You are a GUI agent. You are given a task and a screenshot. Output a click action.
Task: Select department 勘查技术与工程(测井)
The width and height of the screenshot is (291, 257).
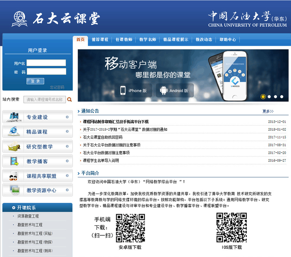(35, 251)
